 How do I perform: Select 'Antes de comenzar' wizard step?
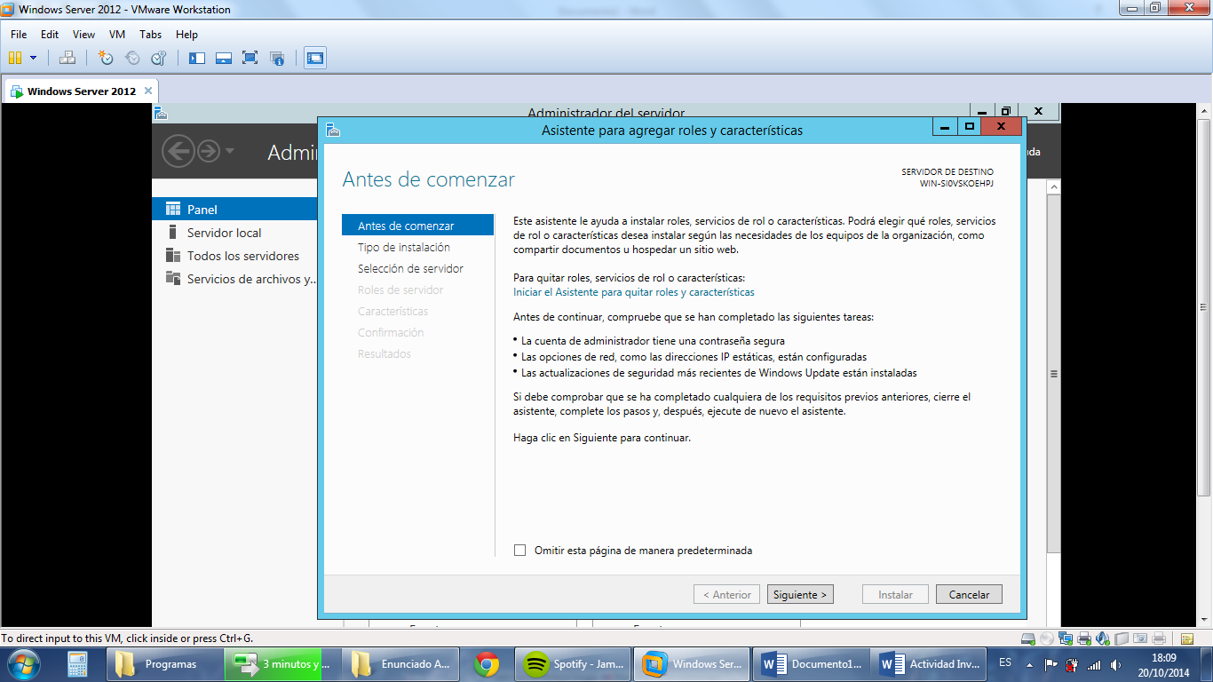417,226
